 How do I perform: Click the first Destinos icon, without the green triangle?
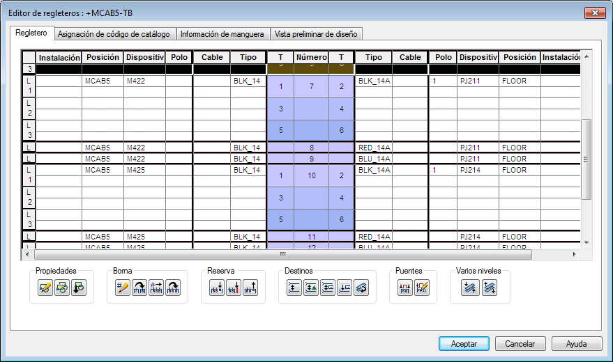click(294, 288)
